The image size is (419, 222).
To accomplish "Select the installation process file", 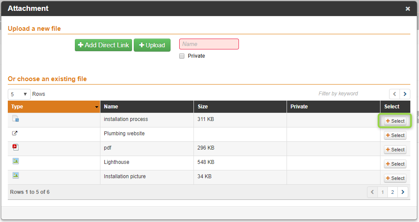I will [x=395, y=121].
